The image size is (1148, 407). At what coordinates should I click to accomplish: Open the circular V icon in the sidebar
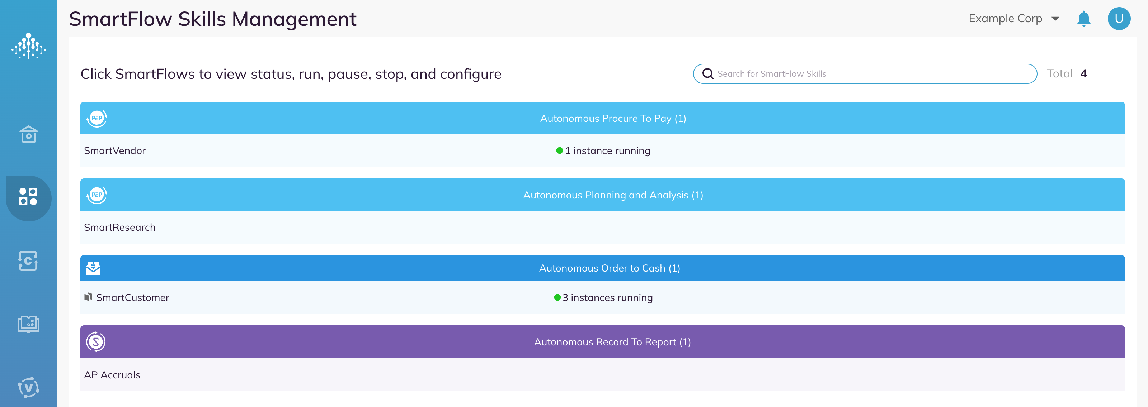click(x=29, y=387)
